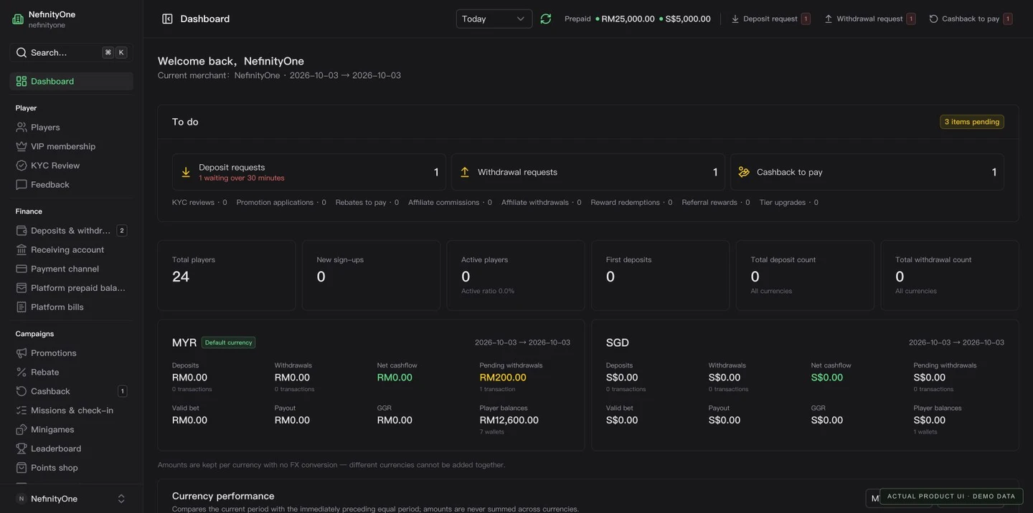
Task: Go to Platform bills
Action: pos(71,307)
